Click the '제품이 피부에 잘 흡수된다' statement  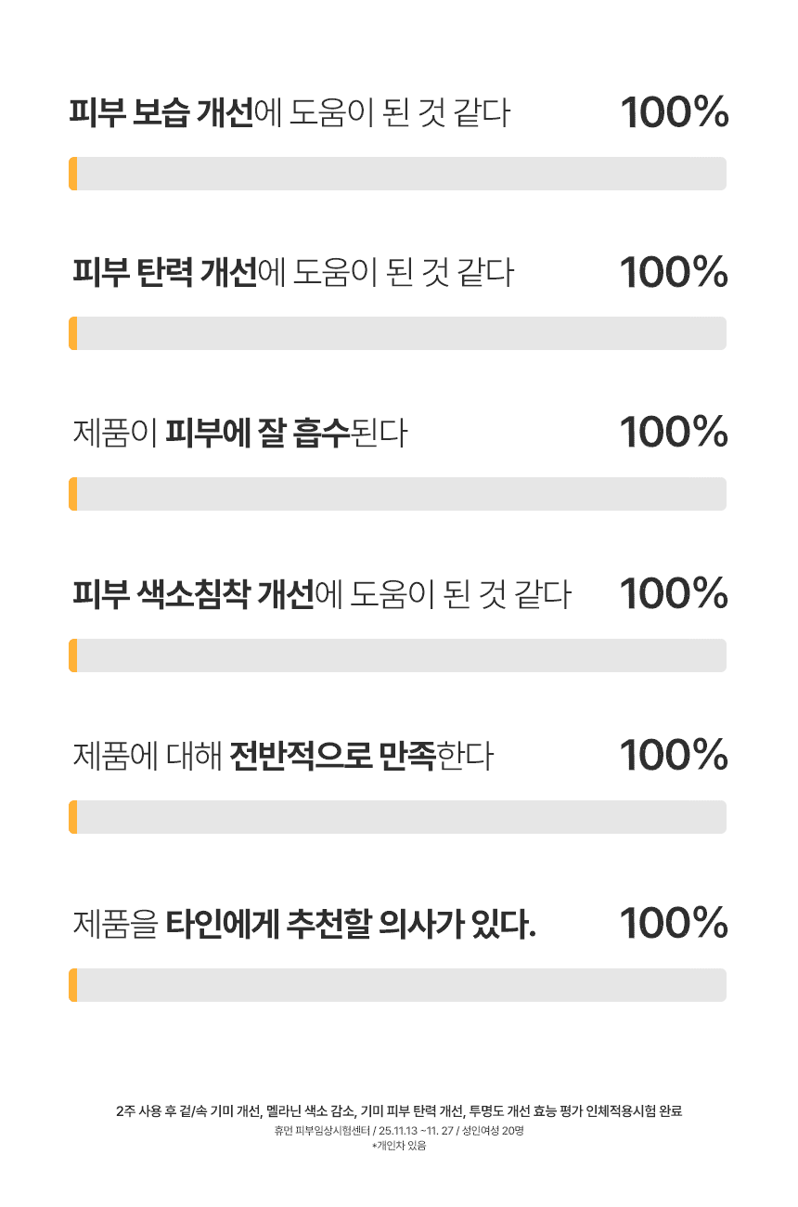pos(239,433)
